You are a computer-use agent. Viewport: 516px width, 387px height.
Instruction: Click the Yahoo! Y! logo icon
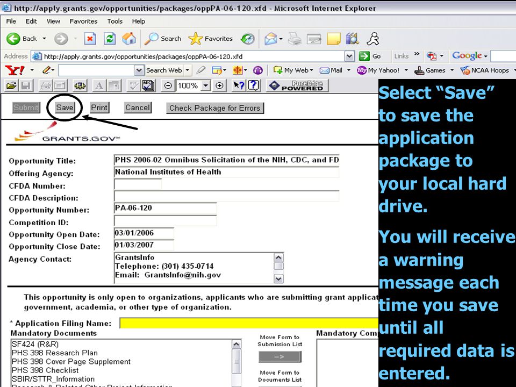pos(15,70)
